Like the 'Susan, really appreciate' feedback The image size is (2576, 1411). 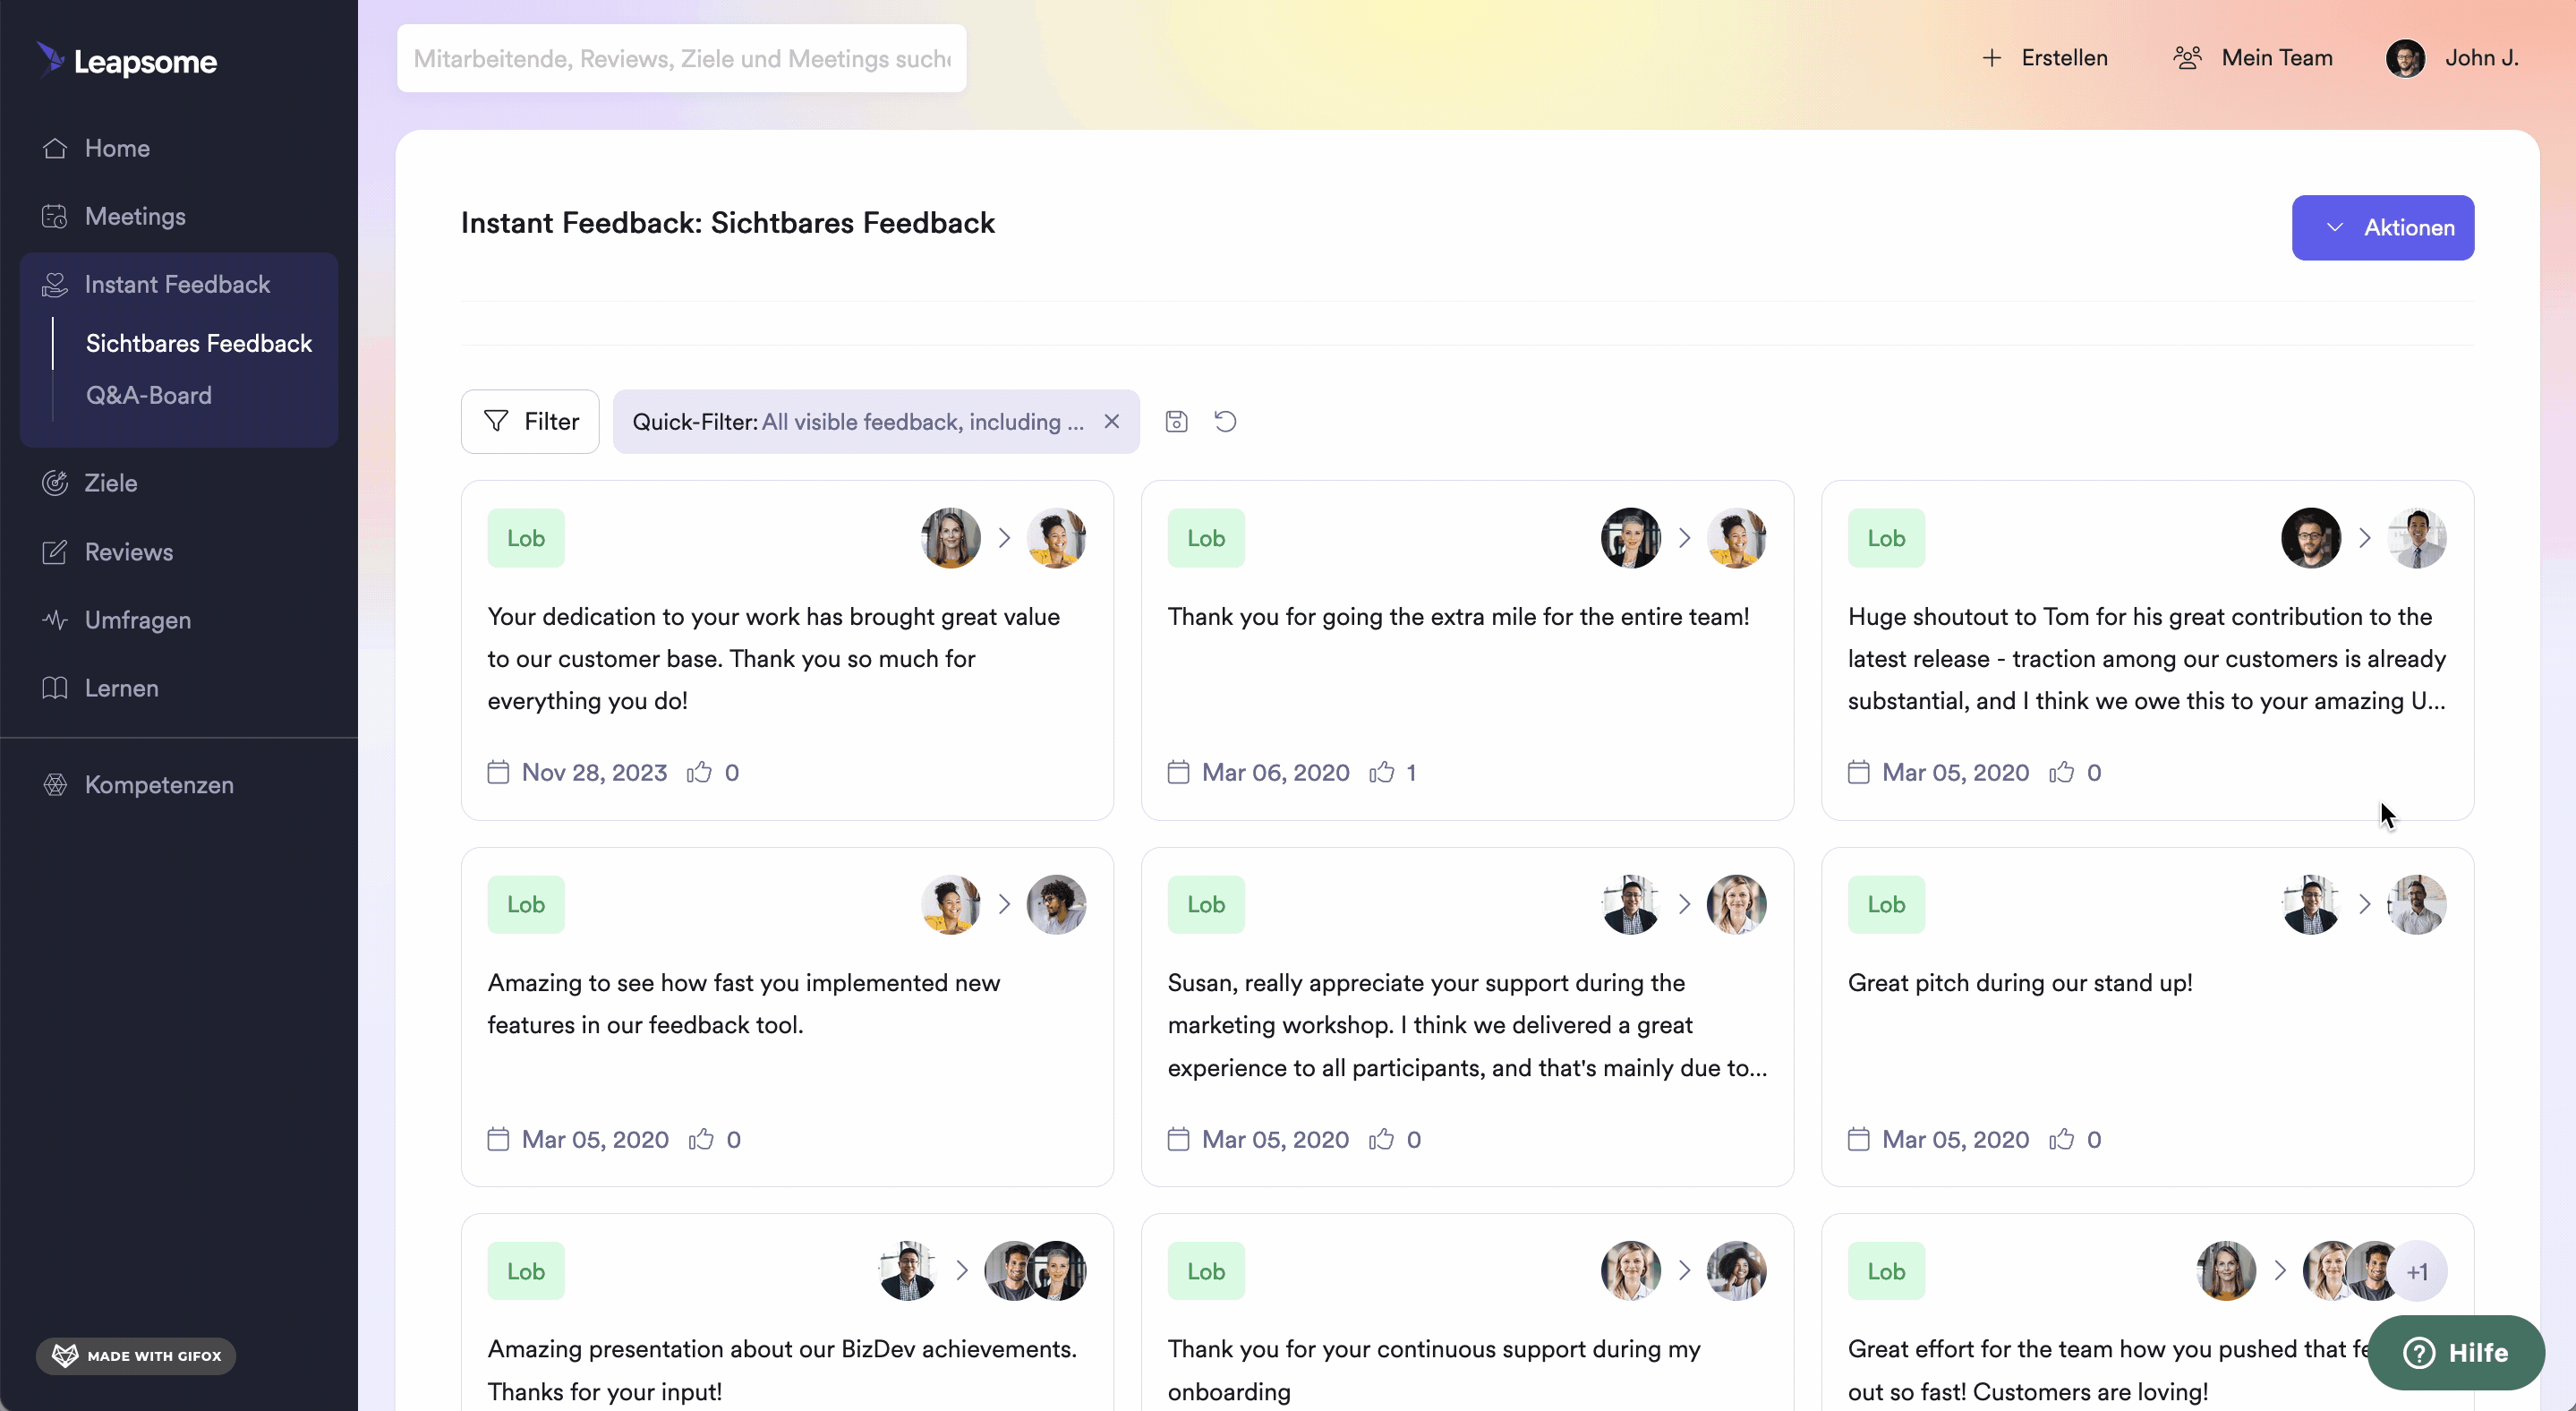(1381, 1139)
